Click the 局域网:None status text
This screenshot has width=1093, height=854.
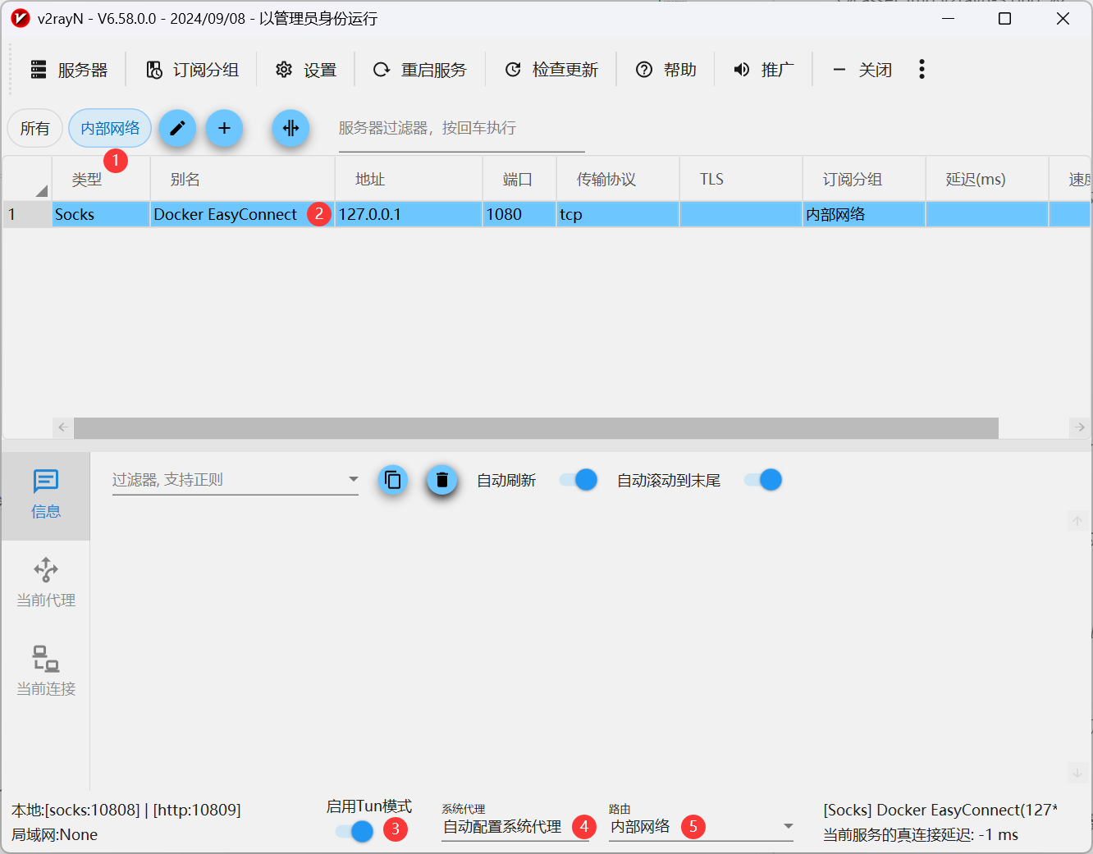tap(54, 835)
